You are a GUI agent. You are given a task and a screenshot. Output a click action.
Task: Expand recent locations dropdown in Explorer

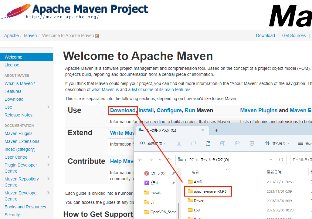click(x=160, y=160)
